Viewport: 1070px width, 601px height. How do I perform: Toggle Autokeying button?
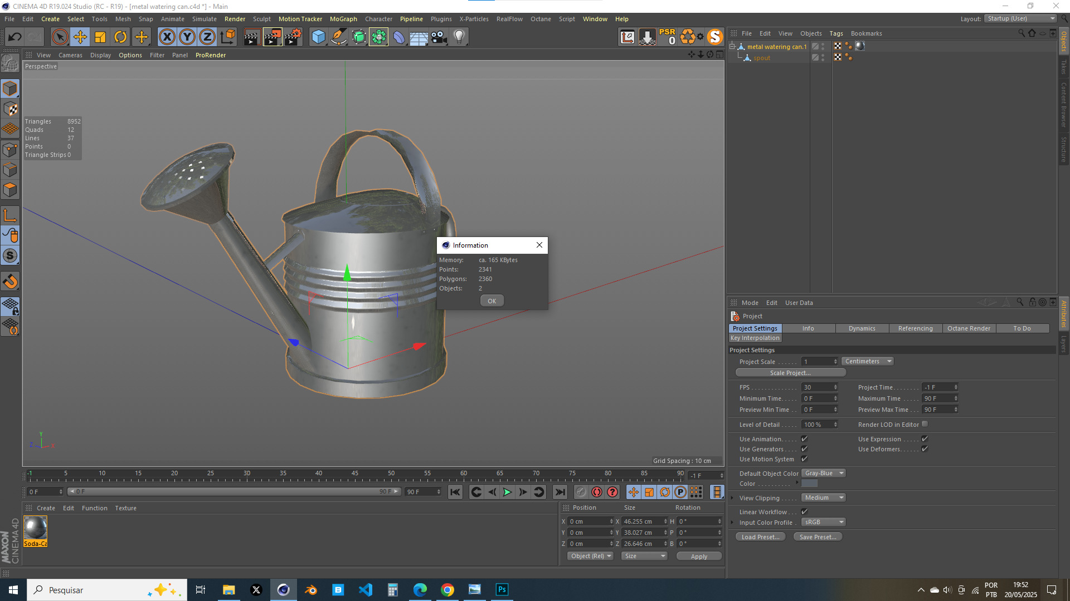pyautogui.click(x=597, y=492)
